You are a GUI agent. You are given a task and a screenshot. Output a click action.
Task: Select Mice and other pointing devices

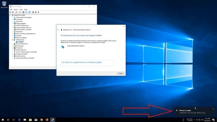coord(26,34)
